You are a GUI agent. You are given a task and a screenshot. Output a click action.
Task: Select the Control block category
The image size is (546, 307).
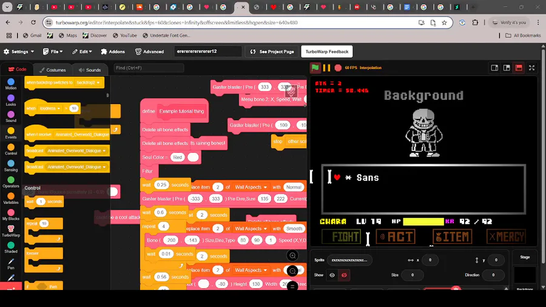[11, 149]
